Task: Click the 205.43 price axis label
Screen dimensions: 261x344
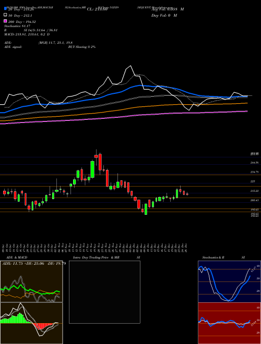Action: point(254,200)
